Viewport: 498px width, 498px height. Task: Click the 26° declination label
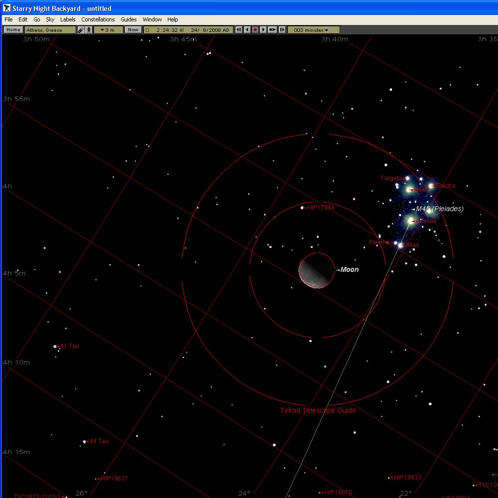pos(82,493)
